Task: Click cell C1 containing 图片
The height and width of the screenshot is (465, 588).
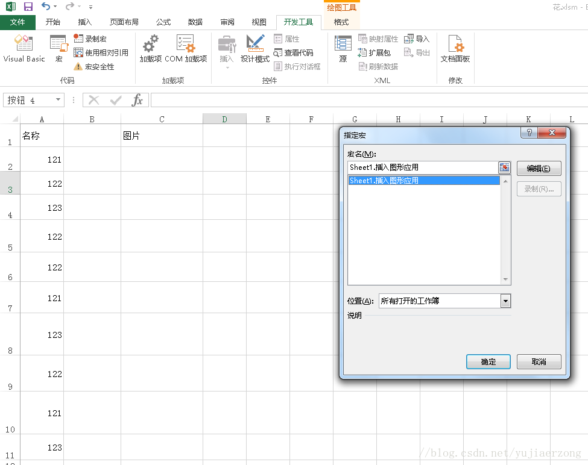Action: (x=162, y=136)
